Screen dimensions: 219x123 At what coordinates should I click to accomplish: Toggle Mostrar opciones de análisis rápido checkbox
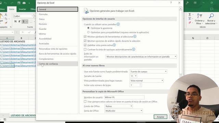pos(85,41)
